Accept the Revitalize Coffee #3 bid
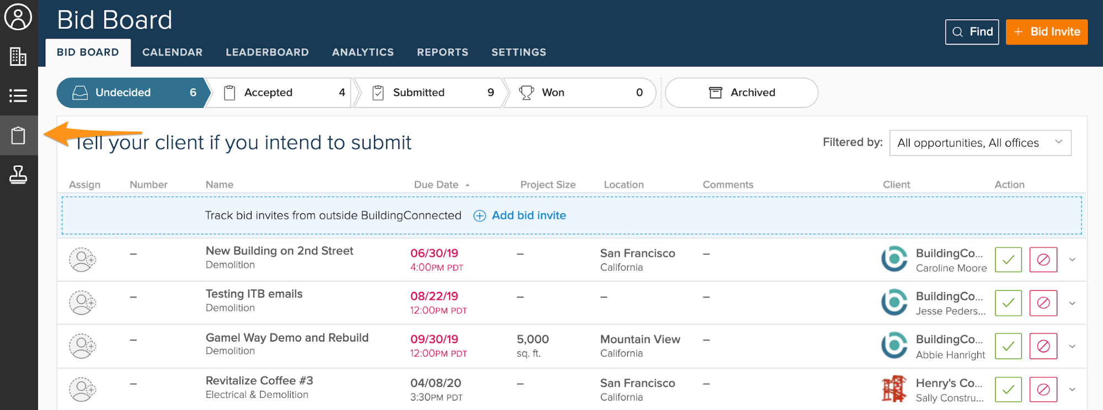The image size is (1103, 410). pyautogui.click(x=1008, y=390)
